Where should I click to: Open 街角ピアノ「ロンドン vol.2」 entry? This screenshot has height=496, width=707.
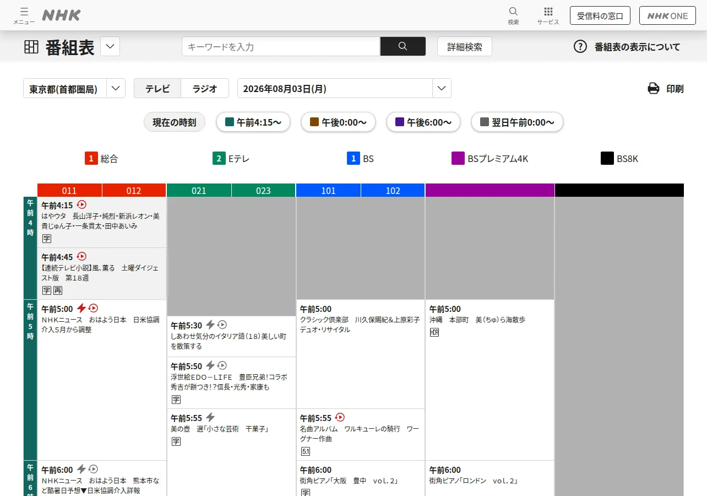coord(490,478)
